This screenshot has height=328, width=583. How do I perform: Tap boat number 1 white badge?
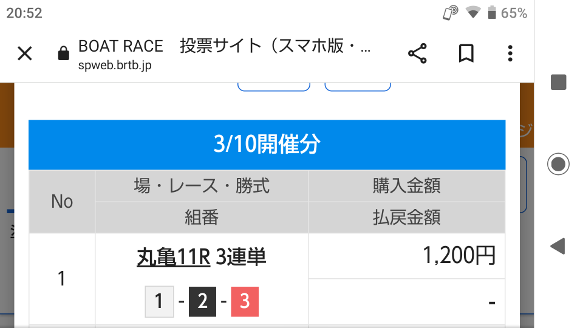click(x=159, y=301)
